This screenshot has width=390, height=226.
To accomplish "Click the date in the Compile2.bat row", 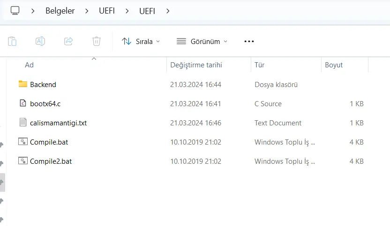I will [195, 161].
